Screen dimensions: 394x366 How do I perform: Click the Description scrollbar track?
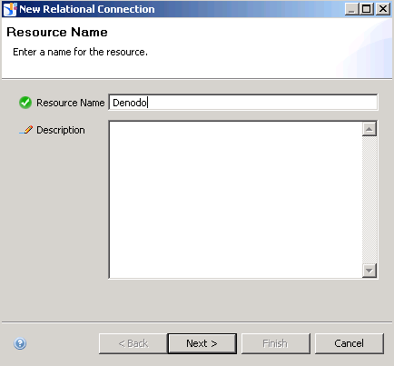pos(369,200)
